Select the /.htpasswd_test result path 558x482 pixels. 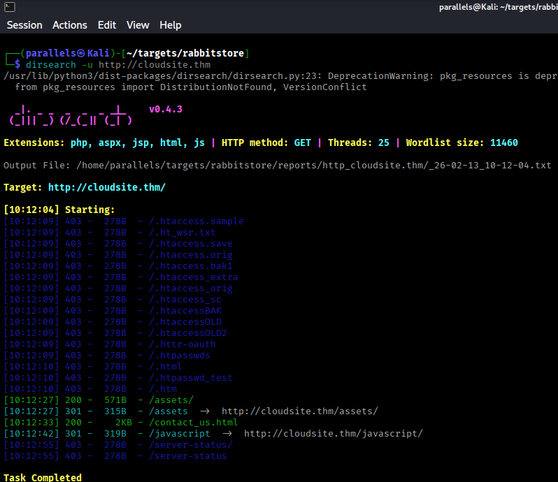[x=191, y=378]
